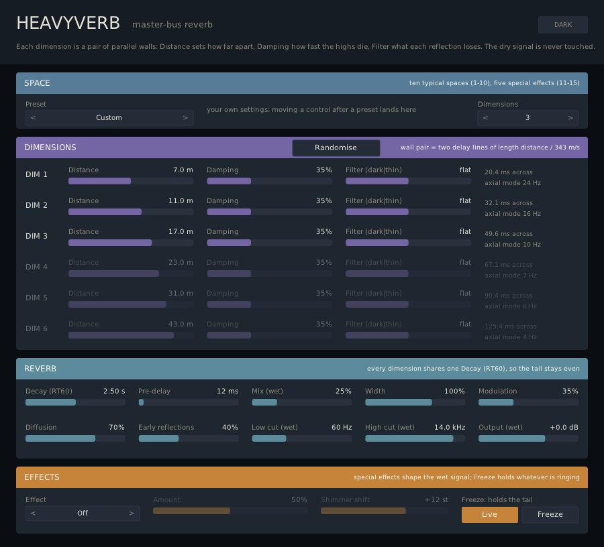The image size is (604, 547).
Task: Click the REVERB section header title
Action: point(40,369)
